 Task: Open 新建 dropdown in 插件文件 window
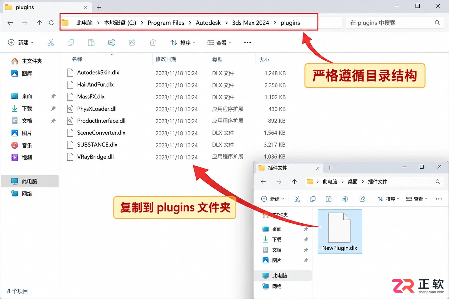coord(273,199)
